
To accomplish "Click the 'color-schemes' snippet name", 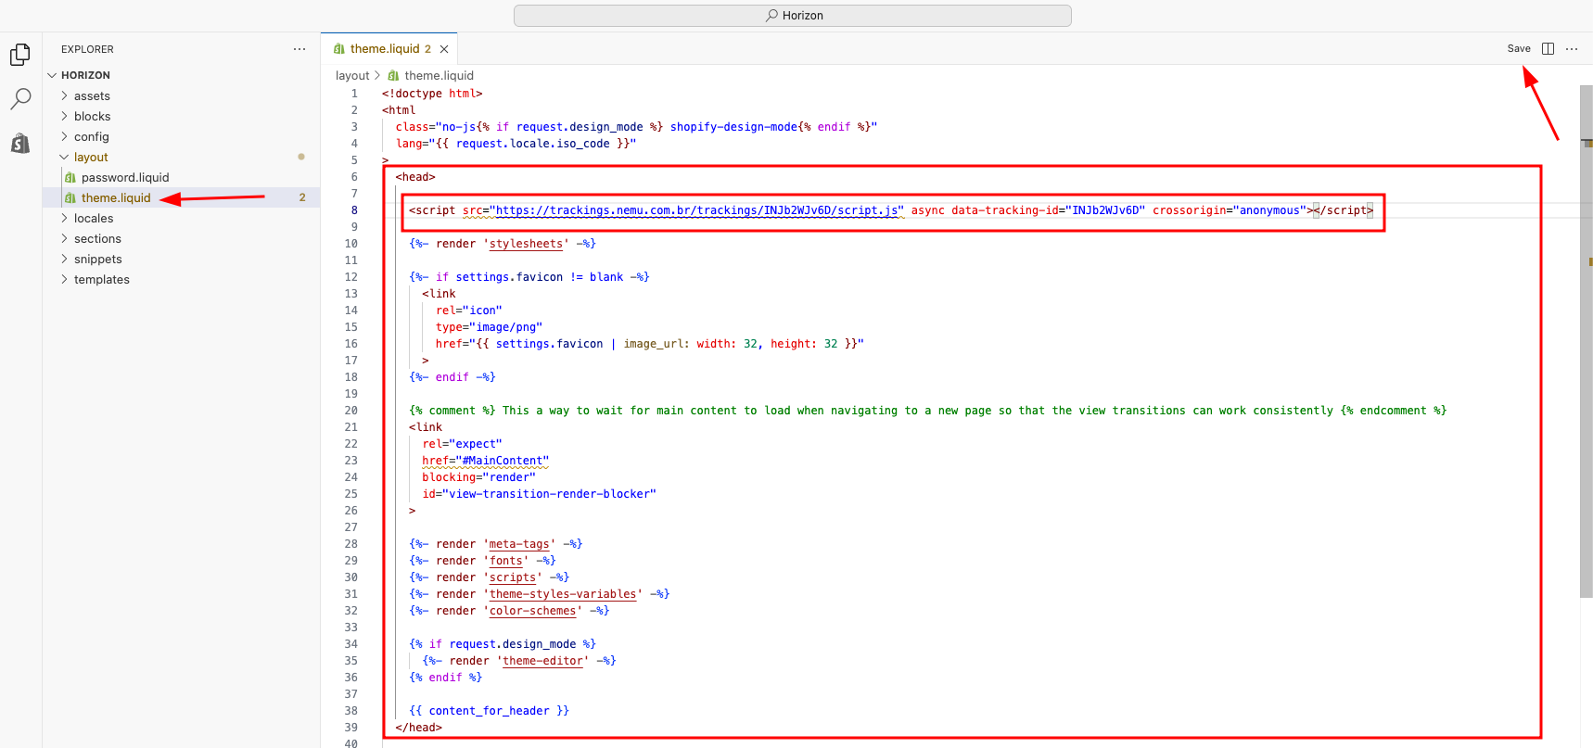I will 533,611.
